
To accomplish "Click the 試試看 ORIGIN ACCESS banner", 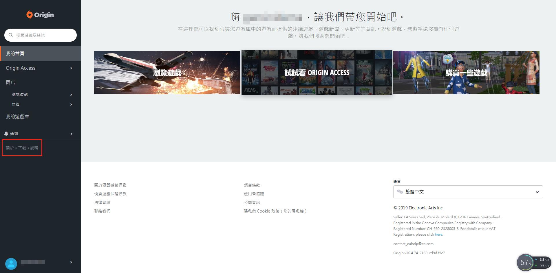I will coord(317,73).
